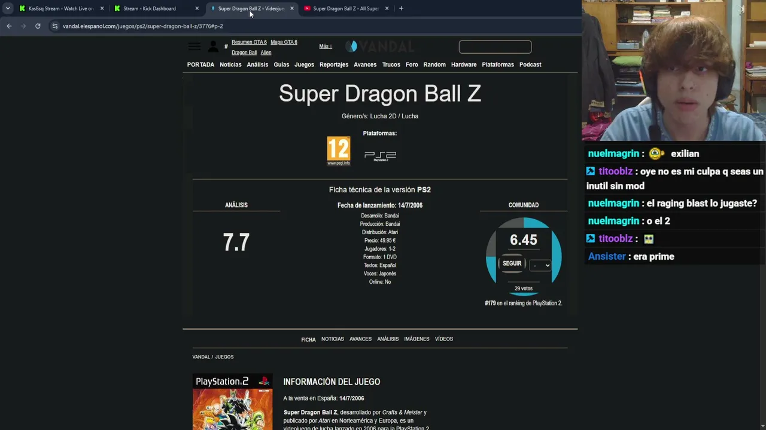766x430 pixels.
Task: Switch to the KasBsq Stream tab
Action: coord(61,8)
